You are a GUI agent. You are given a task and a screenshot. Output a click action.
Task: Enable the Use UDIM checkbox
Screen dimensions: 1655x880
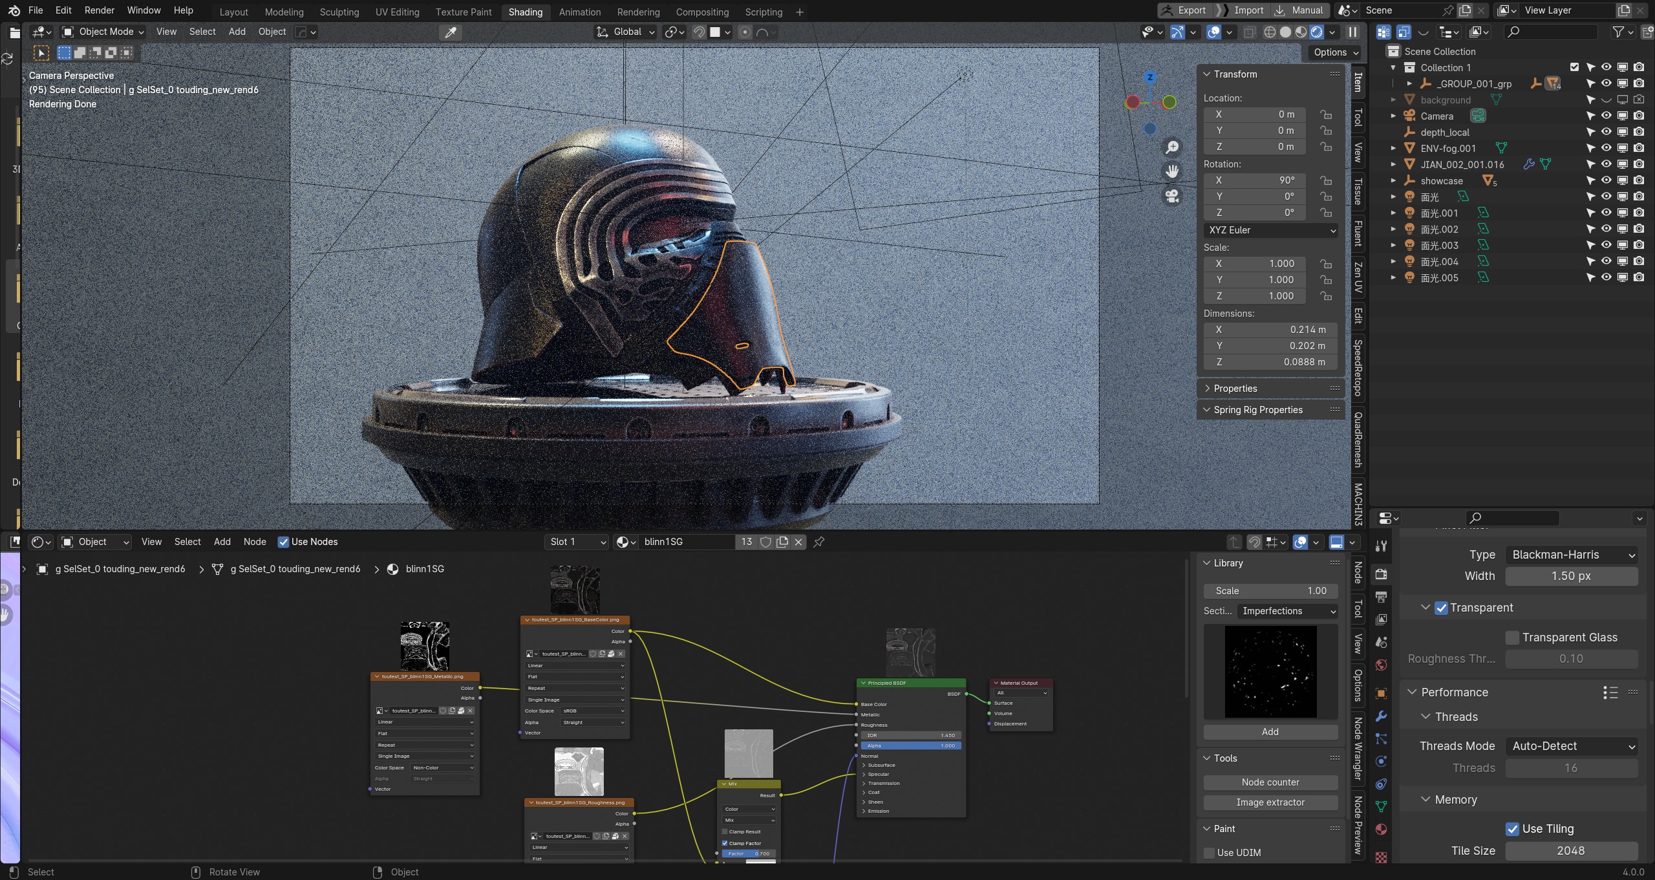click(1209, 853)
